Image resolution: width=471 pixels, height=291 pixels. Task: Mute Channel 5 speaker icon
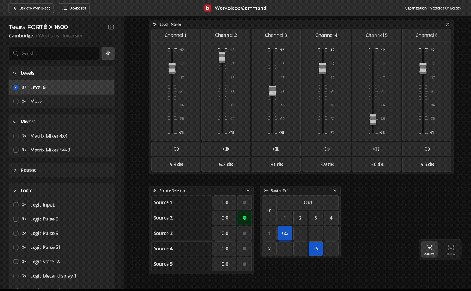click(x=376, y=149)
